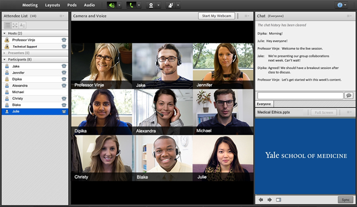
Task: Click phone icon beside Jennifer
Action: pos(64,73)
